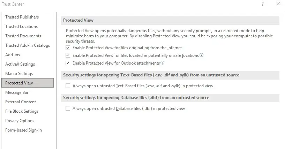
Task: Open File Block Settings
Action: click(22, 111)
